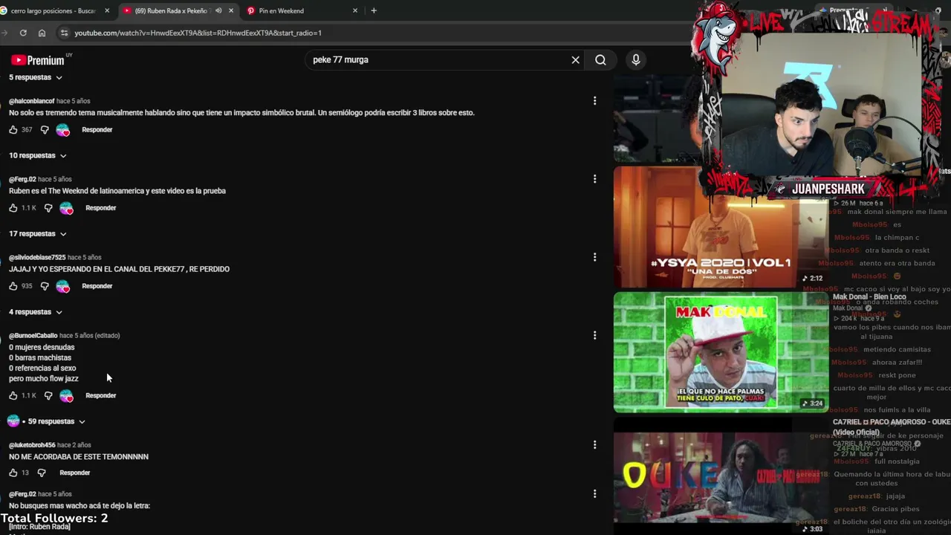Open @BurnoelCaballo channel link

pos(33,335)
